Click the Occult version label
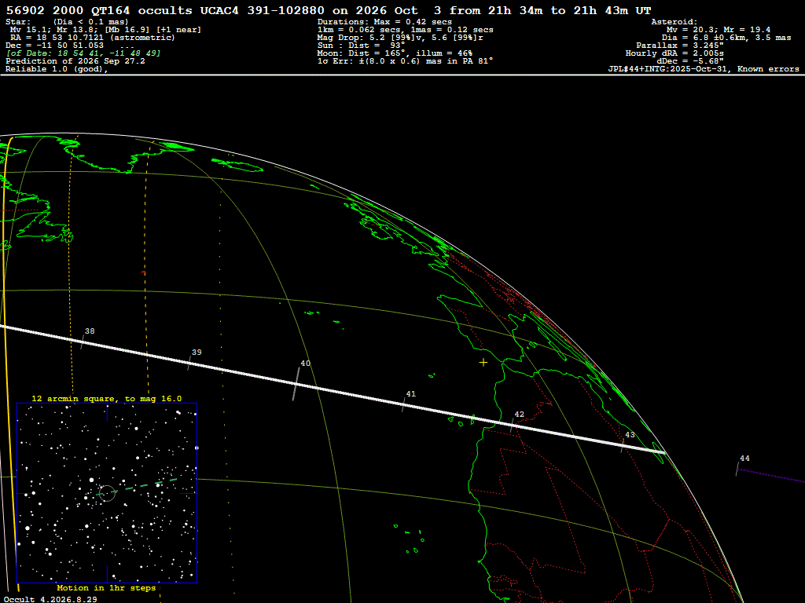Image resolution: width=805 pixels, height=603 pixels. pos(50,599)
